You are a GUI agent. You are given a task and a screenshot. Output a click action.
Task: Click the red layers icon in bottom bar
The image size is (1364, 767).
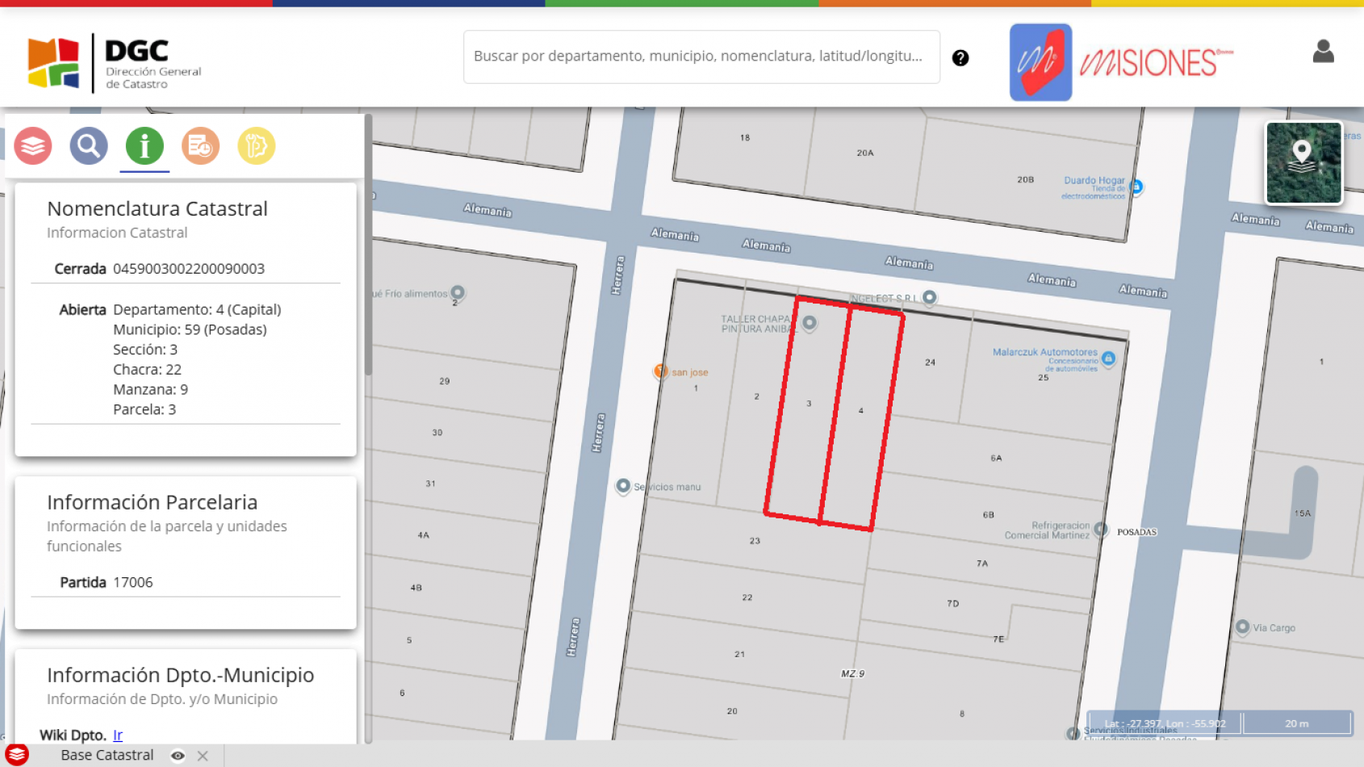(x=16, y=755)
